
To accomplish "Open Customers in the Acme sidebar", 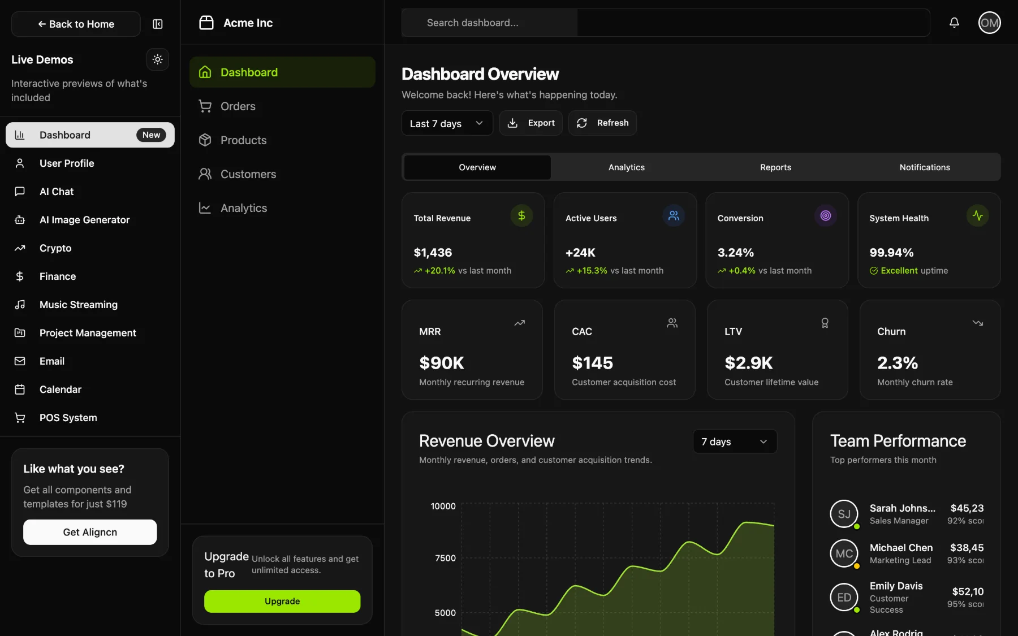I will tap(282, 174).
